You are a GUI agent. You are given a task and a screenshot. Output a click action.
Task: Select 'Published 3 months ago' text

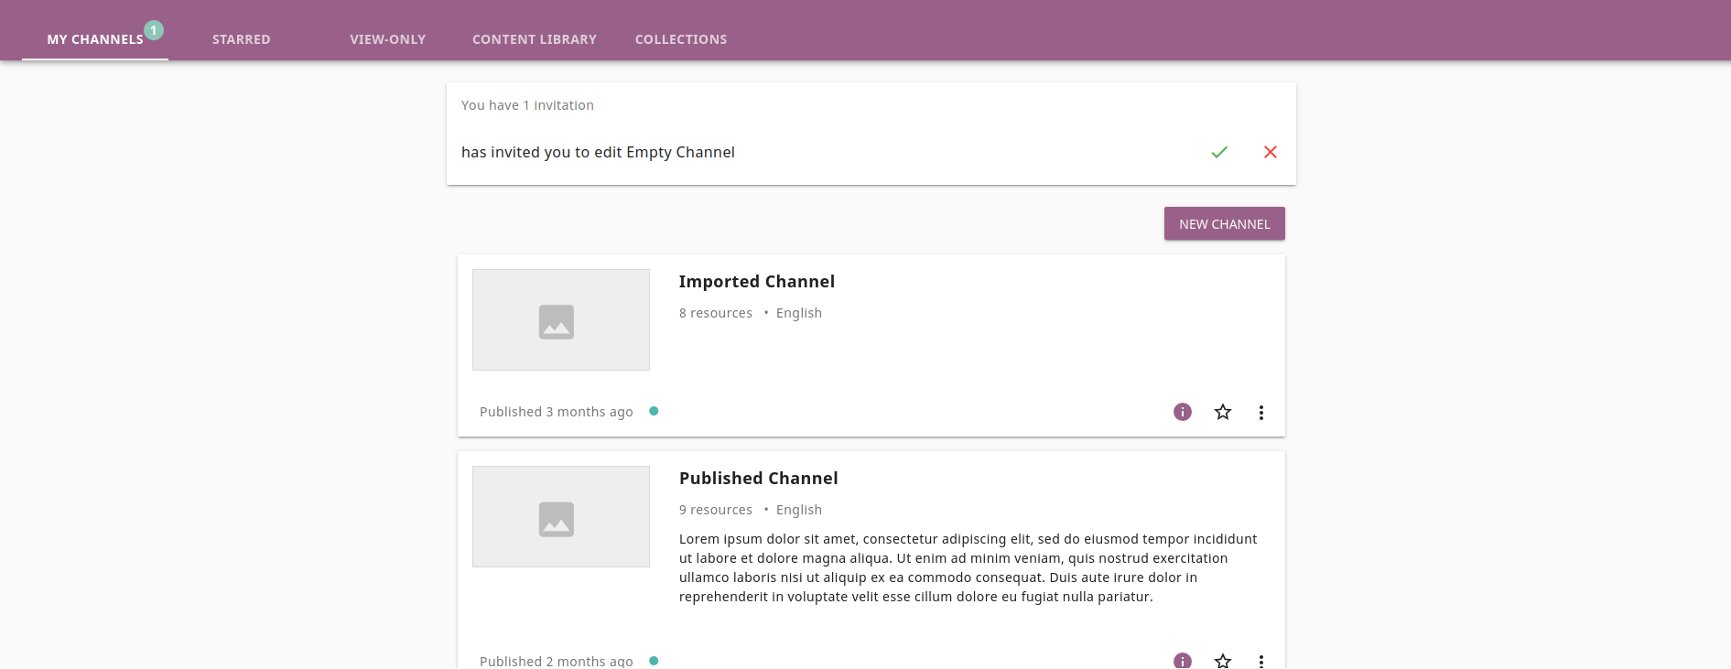point(557,412)
